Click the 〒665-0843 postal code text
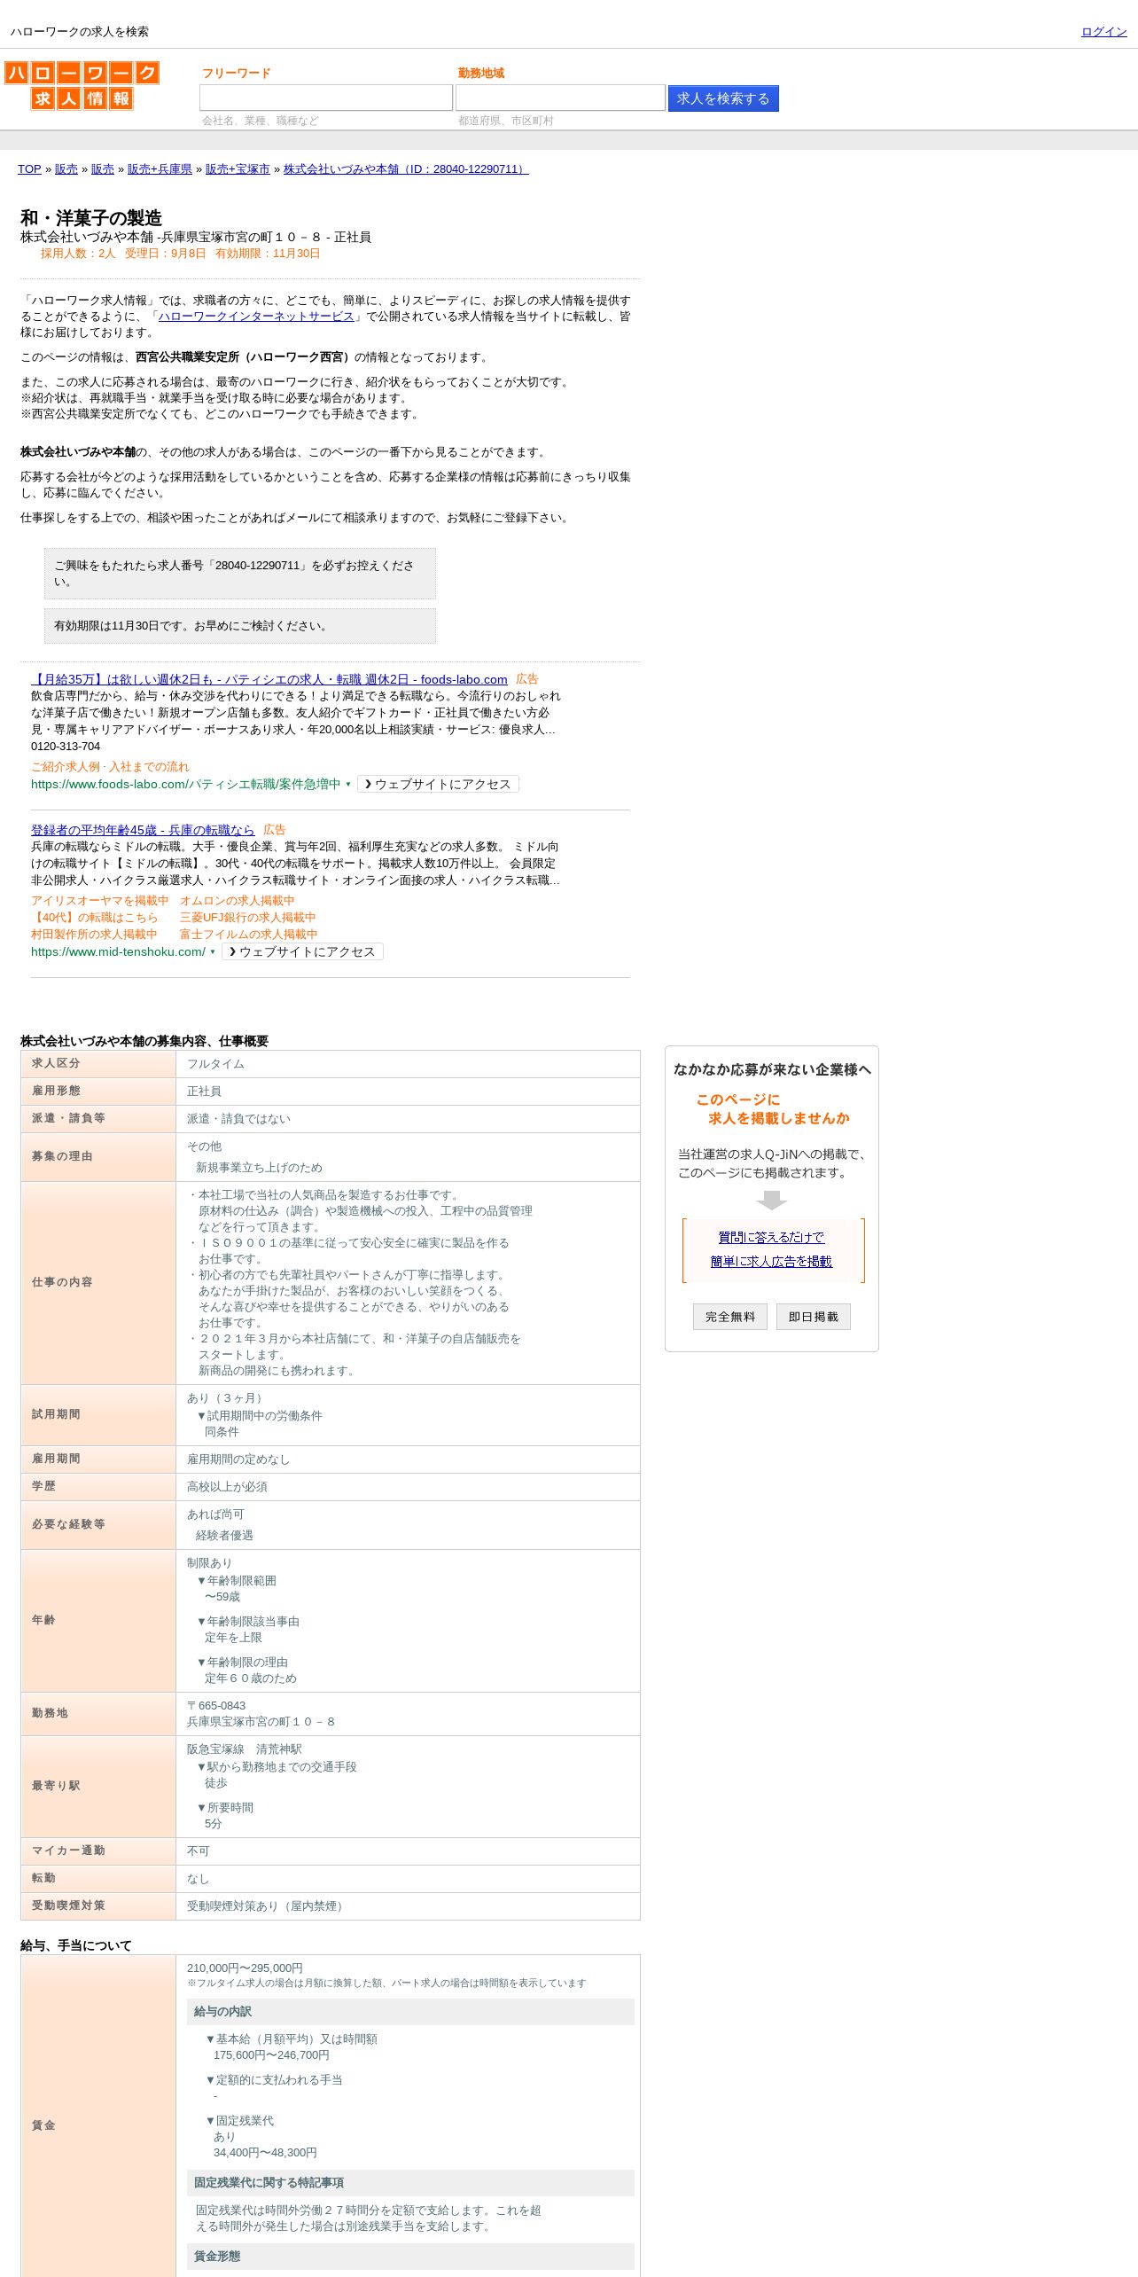 216,1706
